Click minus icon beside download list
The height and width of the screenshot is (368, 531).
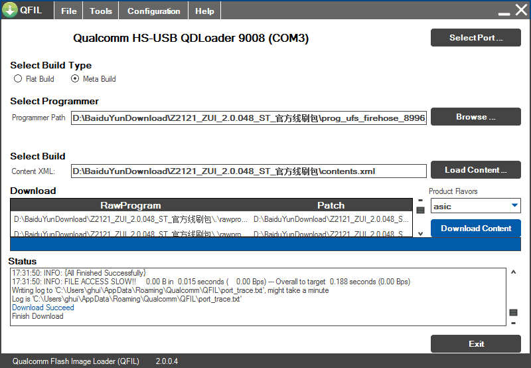(x=420, y=200)
